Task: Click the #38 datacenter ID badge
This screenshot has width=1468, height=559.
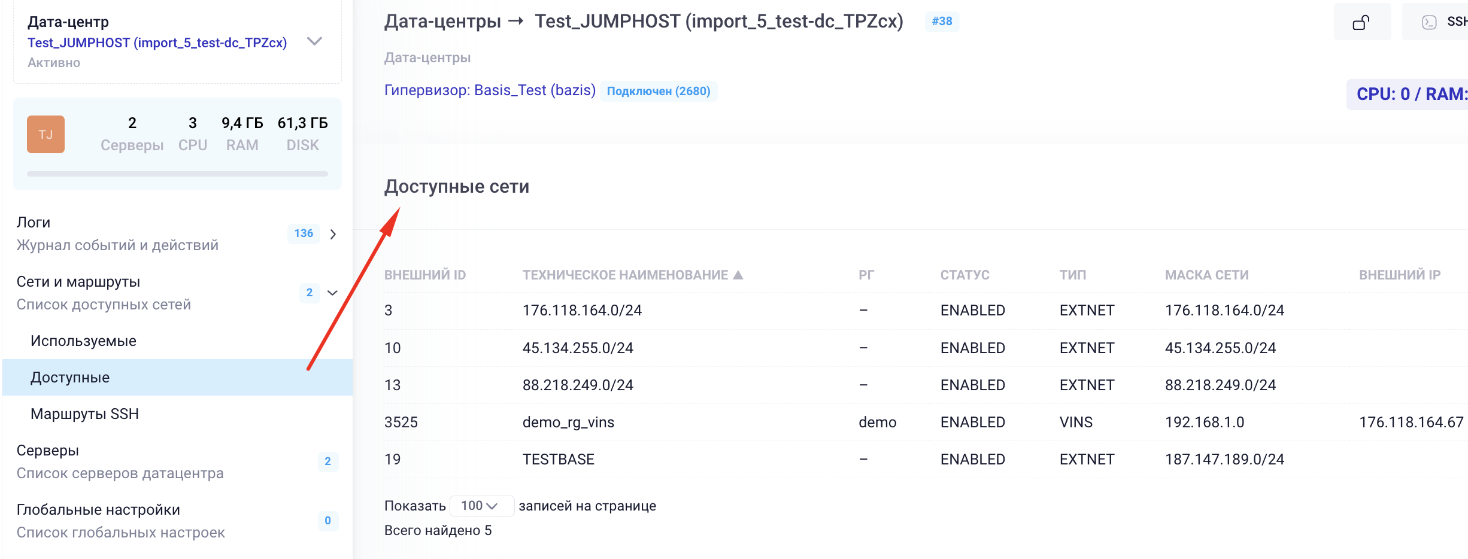Action: pos(942,22)
